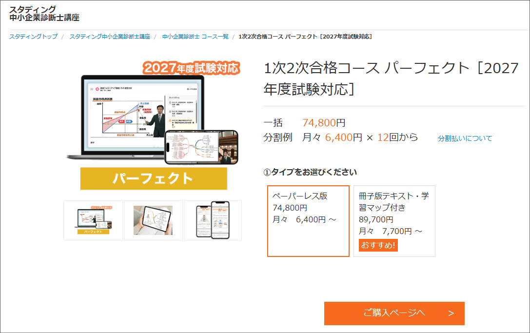530x333 pixels.
Task: Click the 一括 74,800円 price text
Action: tap(304, 122)
